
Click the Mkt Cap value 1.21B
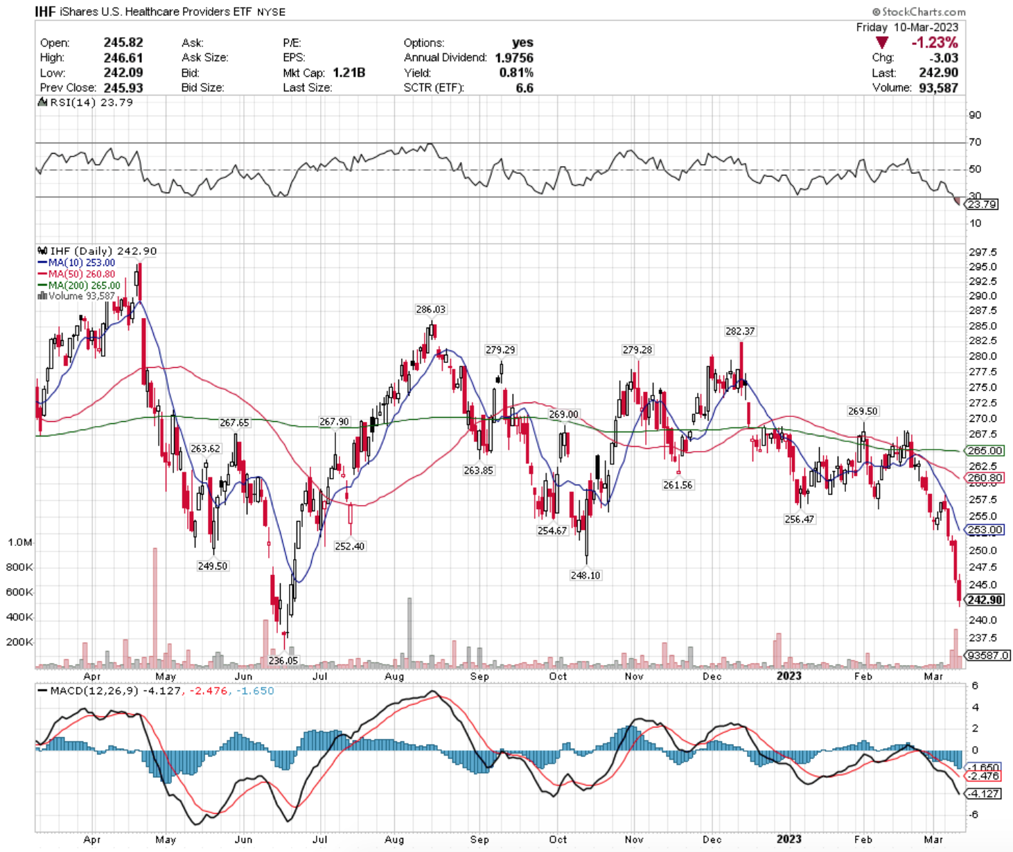tap(349, 73)
